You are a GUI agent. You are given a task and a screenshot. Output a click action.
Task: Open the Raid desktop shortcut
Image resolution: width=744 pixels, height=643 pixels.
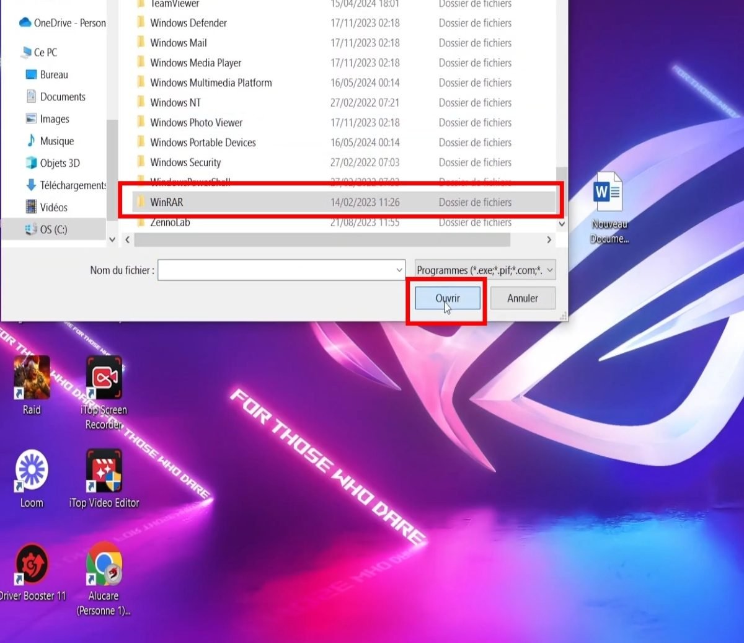pos(32,378)
